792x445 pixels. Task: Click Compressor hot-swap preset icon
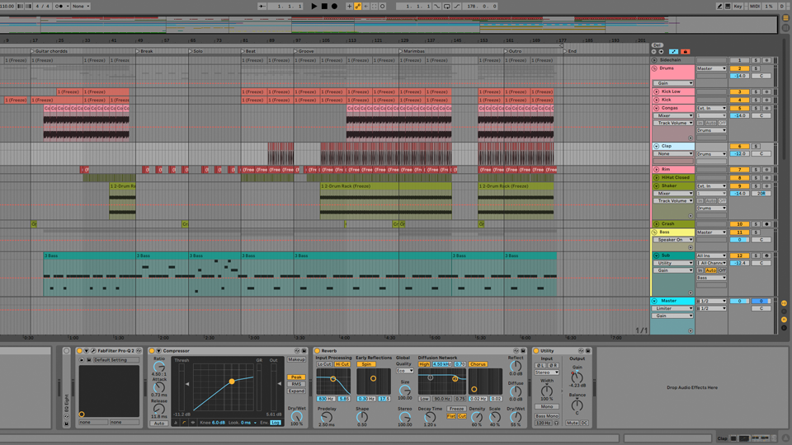(x=297, y=351)
